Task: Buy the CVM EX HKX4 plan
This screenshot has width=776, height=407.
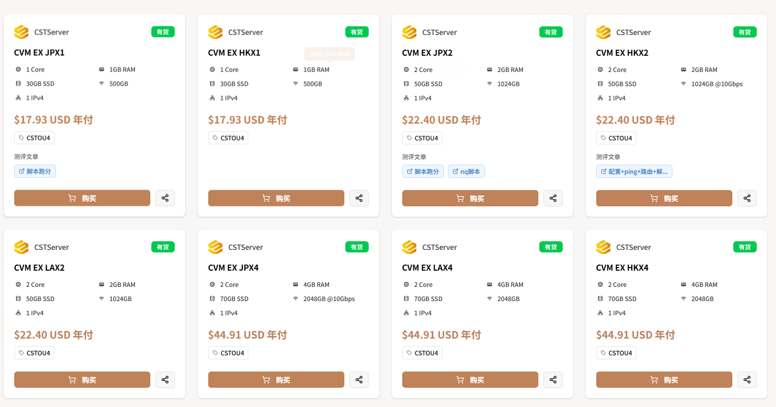Action: click(664, 380)
